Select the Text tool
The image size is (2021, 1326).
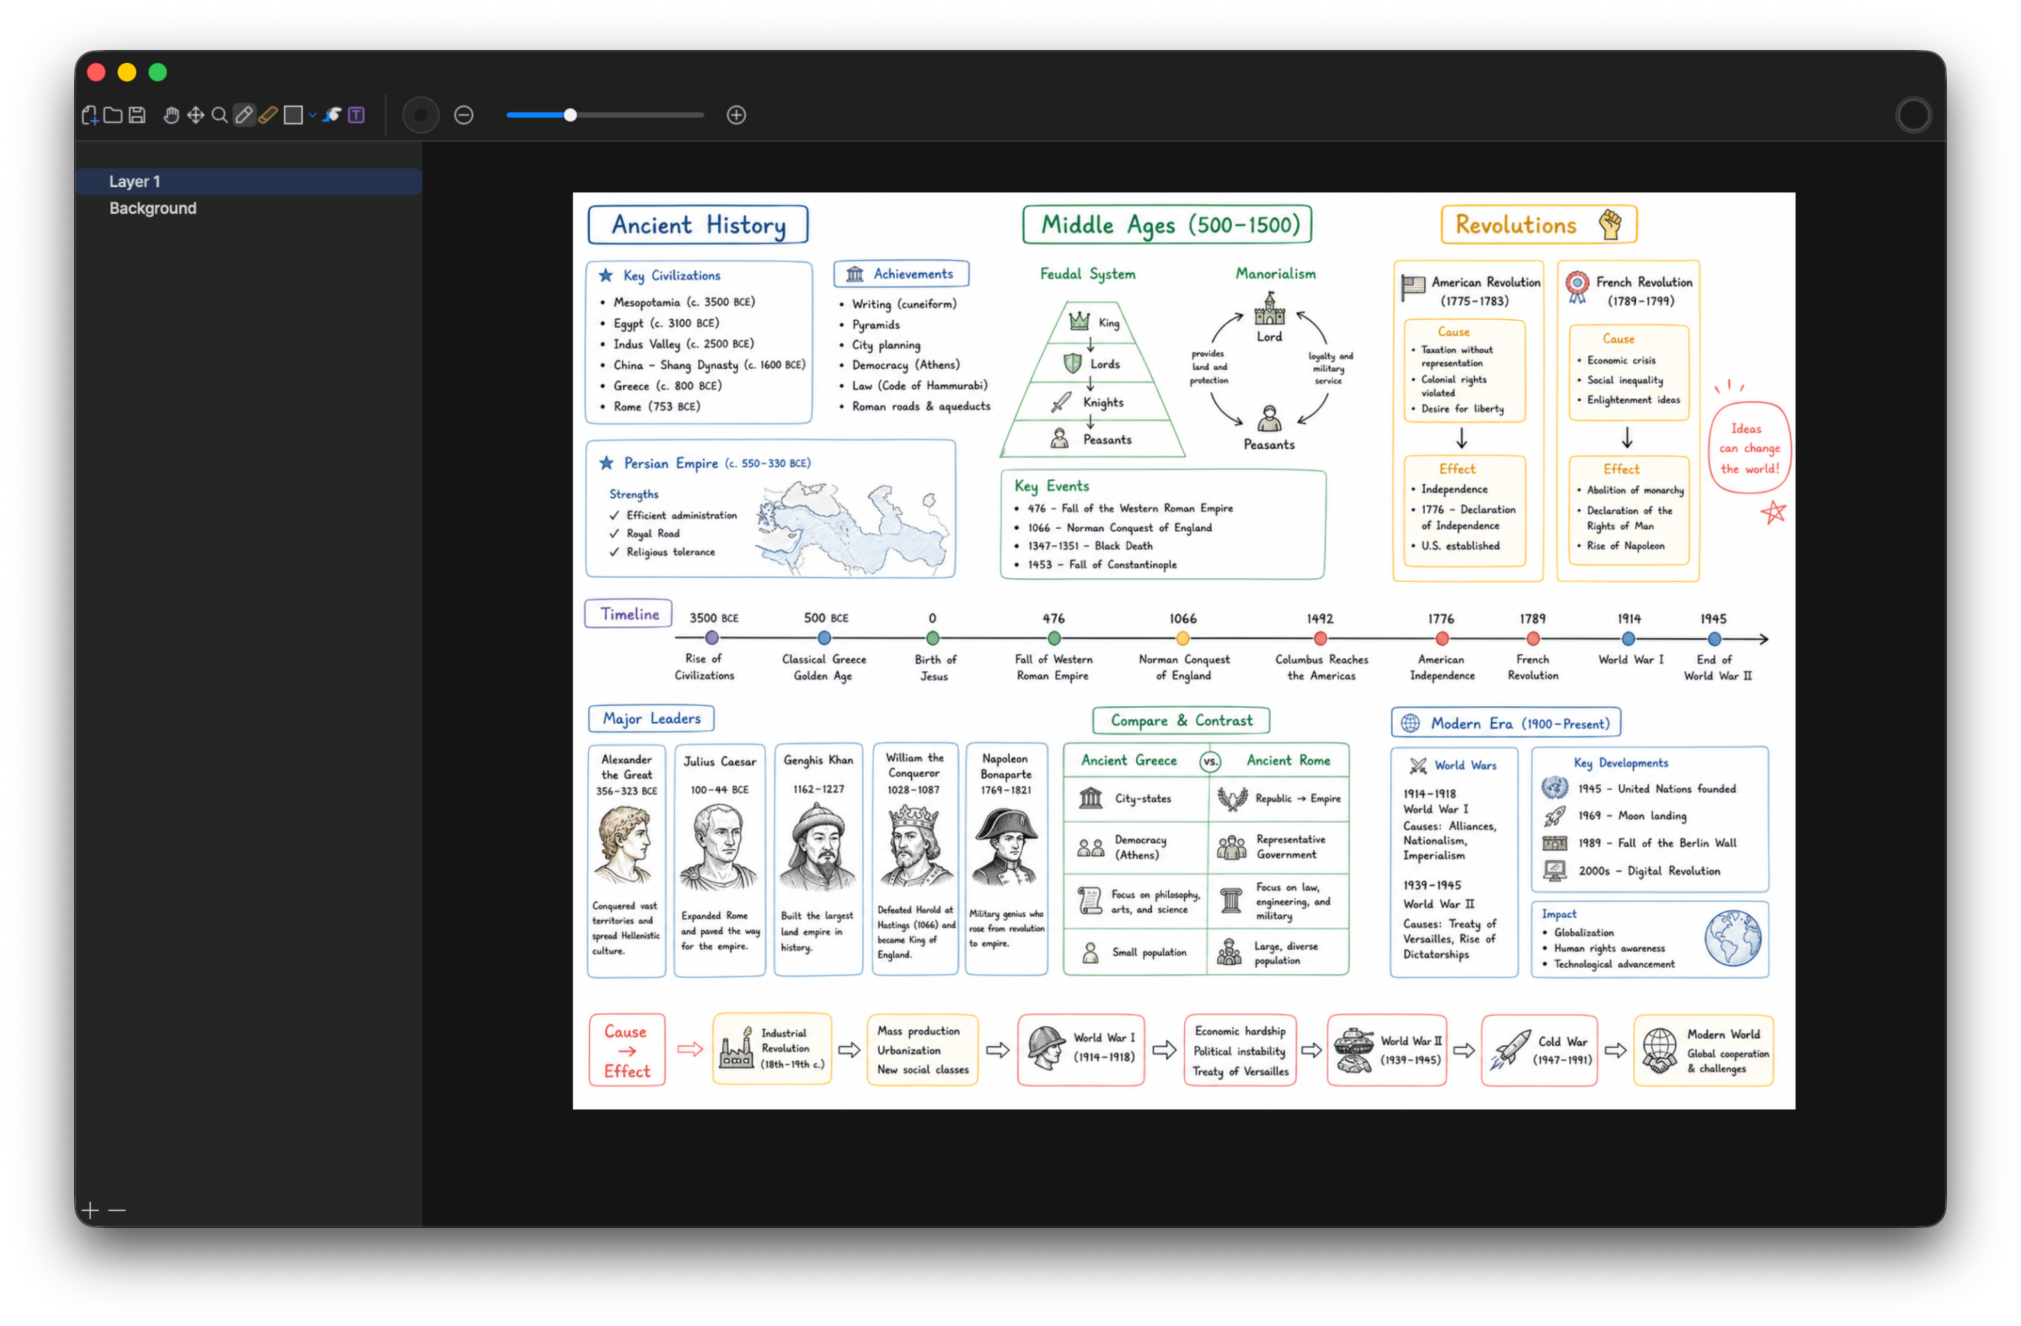[357, 116]
